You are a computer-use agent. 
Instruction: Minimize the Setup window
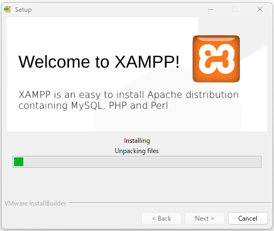point(211,9)
